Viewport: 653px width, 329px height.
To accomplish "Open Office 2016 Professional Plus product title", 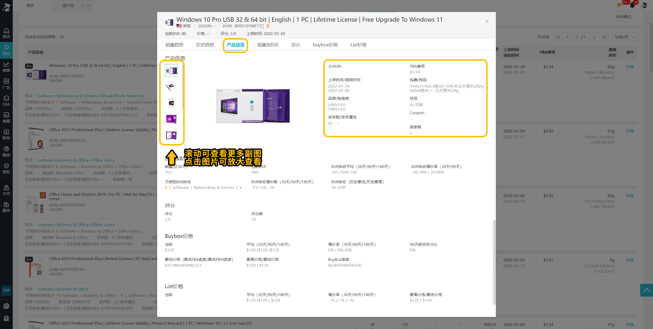I will pyautogui.click(x=103, y=259).
